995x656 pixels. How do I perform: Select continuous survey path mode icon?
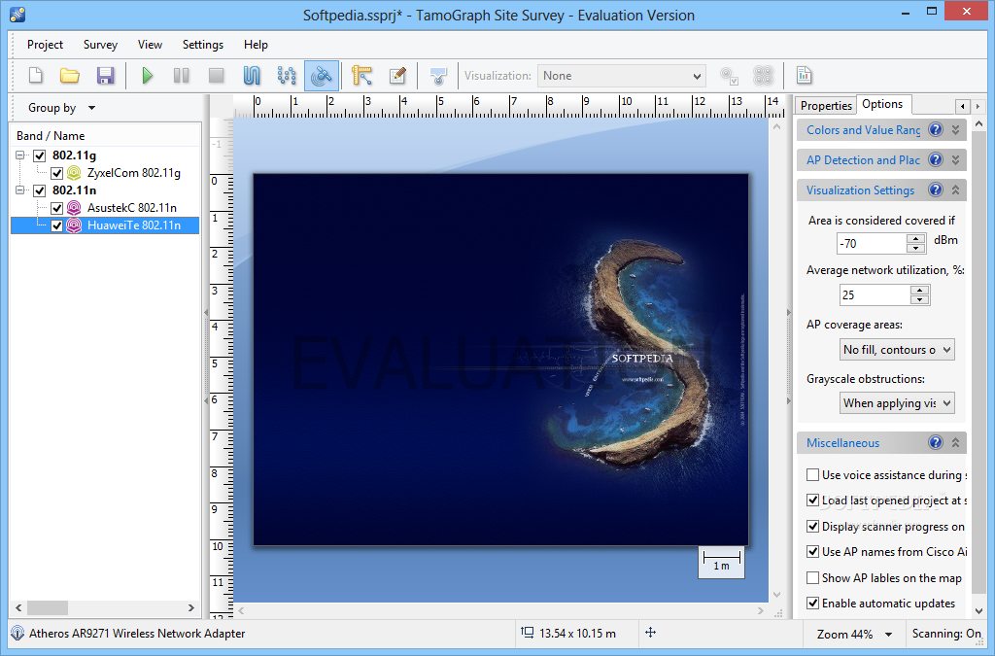tap(252, 76)
